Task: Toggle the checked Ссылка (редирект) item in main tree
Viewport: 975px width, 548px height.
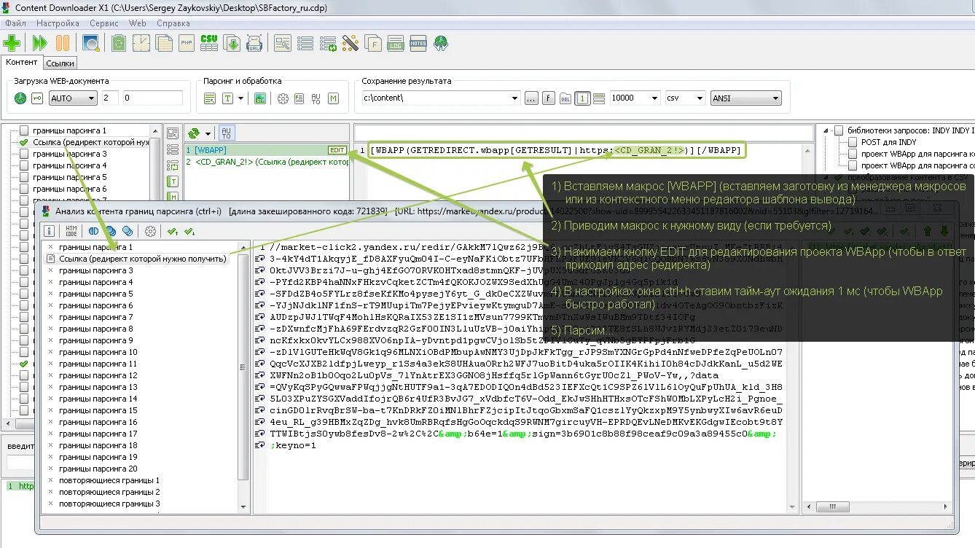Action: [23, 142]
